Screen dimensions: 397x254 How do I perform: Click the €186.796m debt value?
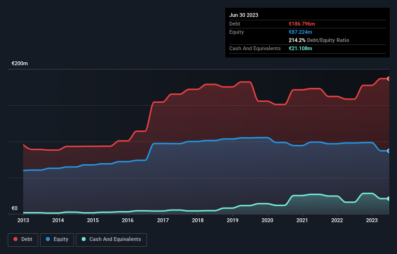(302, 24)
